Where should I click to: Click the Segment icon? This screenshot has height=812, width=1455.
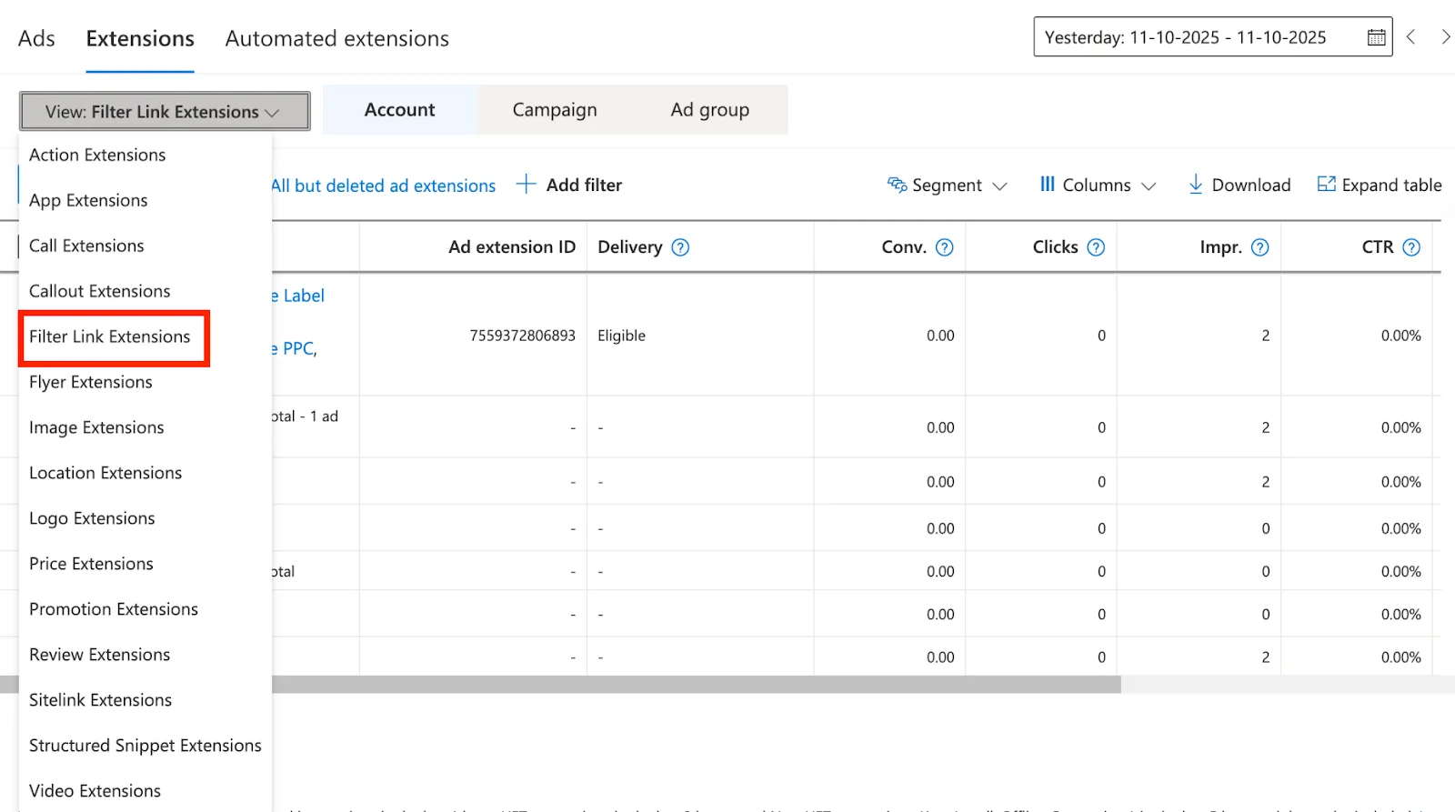897,185
